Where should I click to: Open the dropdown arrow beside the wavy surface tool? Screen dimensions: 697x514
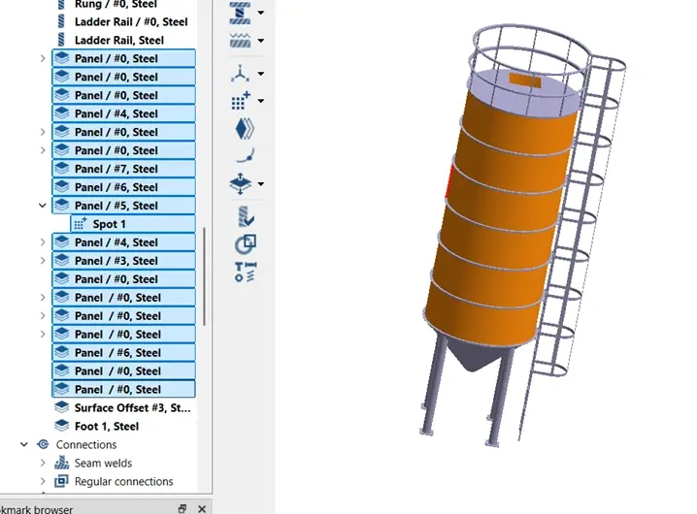(x=261, y=41)
